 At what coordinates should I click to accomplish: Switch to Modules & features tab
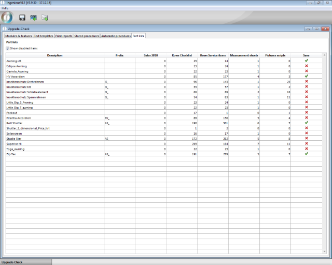pos(19,36)
